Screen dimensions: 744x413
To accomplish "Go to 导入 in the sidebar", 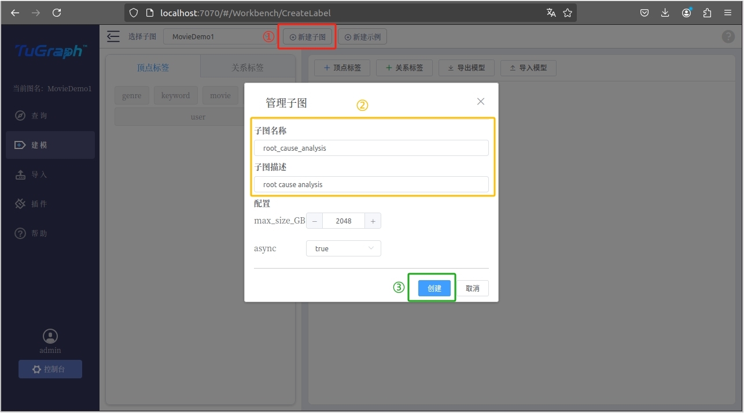I will (39, 174).
